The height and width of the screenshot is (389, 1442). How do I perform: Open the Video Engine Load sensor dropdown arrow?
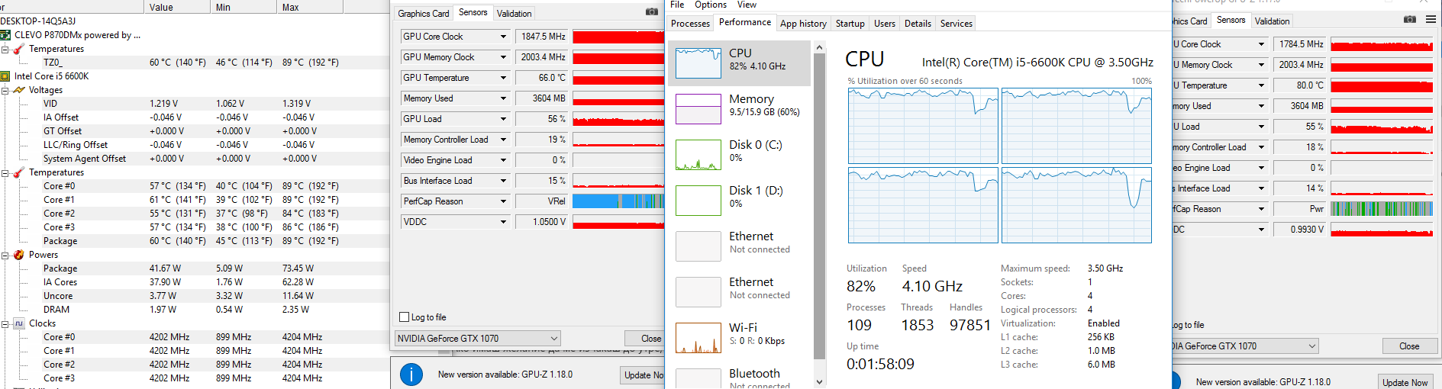click(503, 160)
